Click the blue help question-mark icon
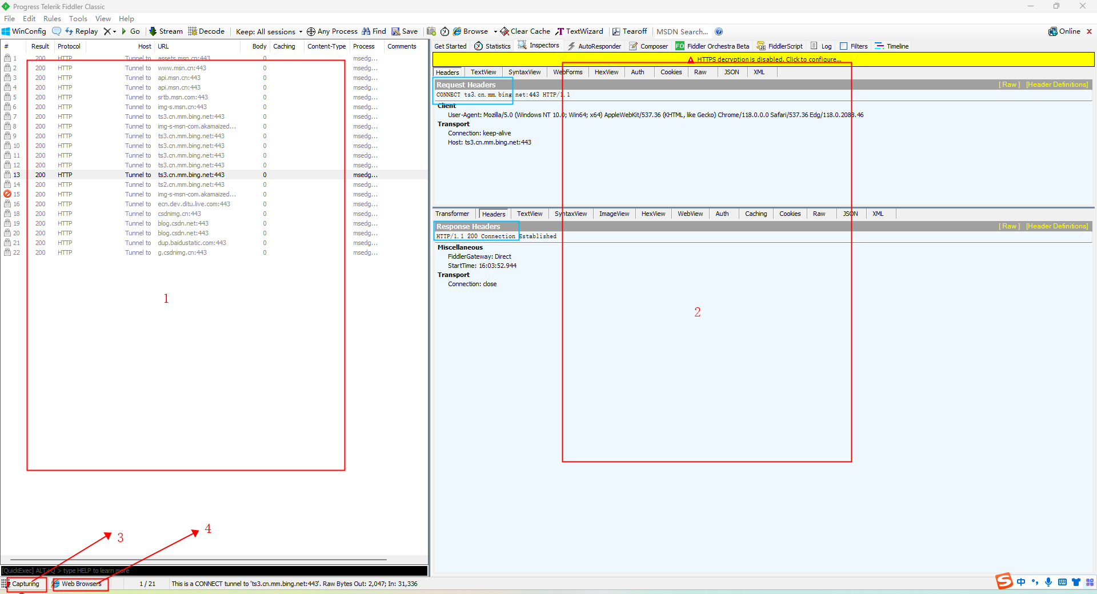This screenshot has height=594, width=1097. tap(719, 31)
